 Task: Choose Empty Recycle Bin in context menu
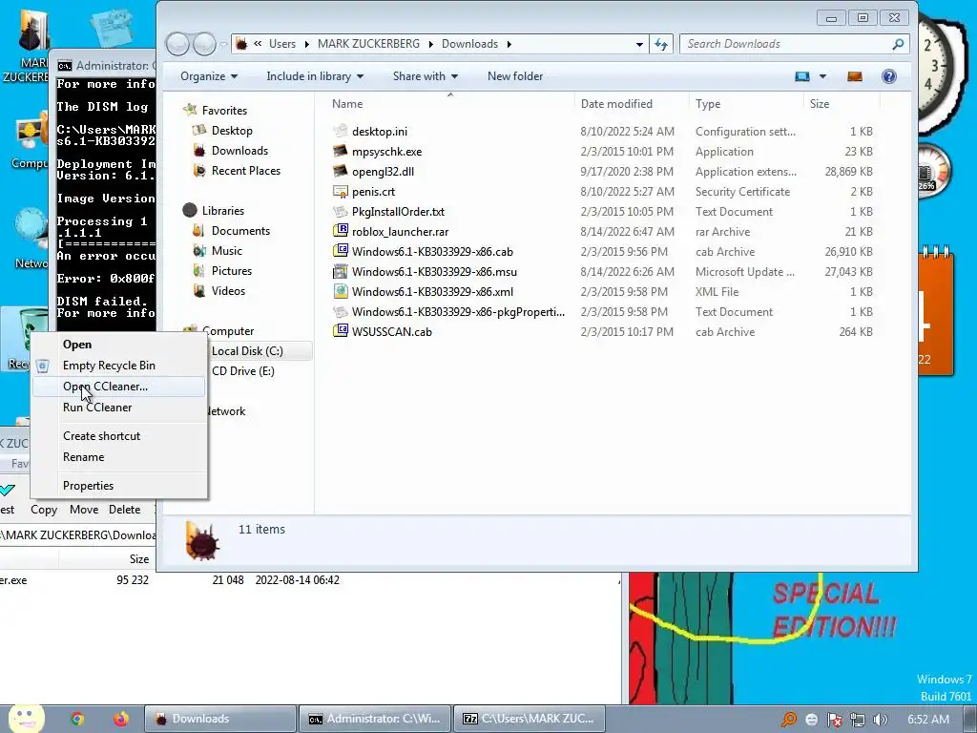pos(119,366)
